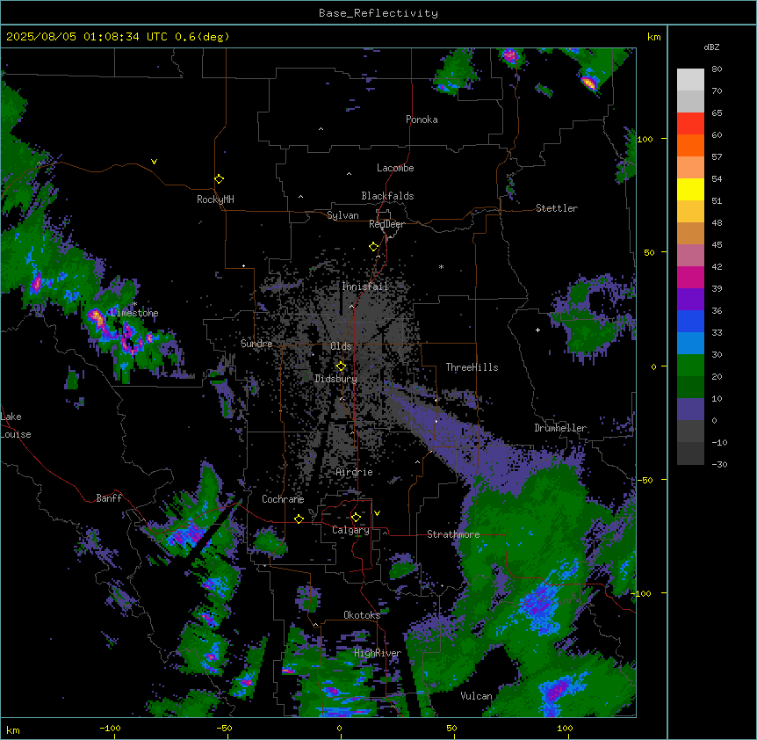
Task: Click the yellow v marker east of Calgary
Action: tap(377, 513)
